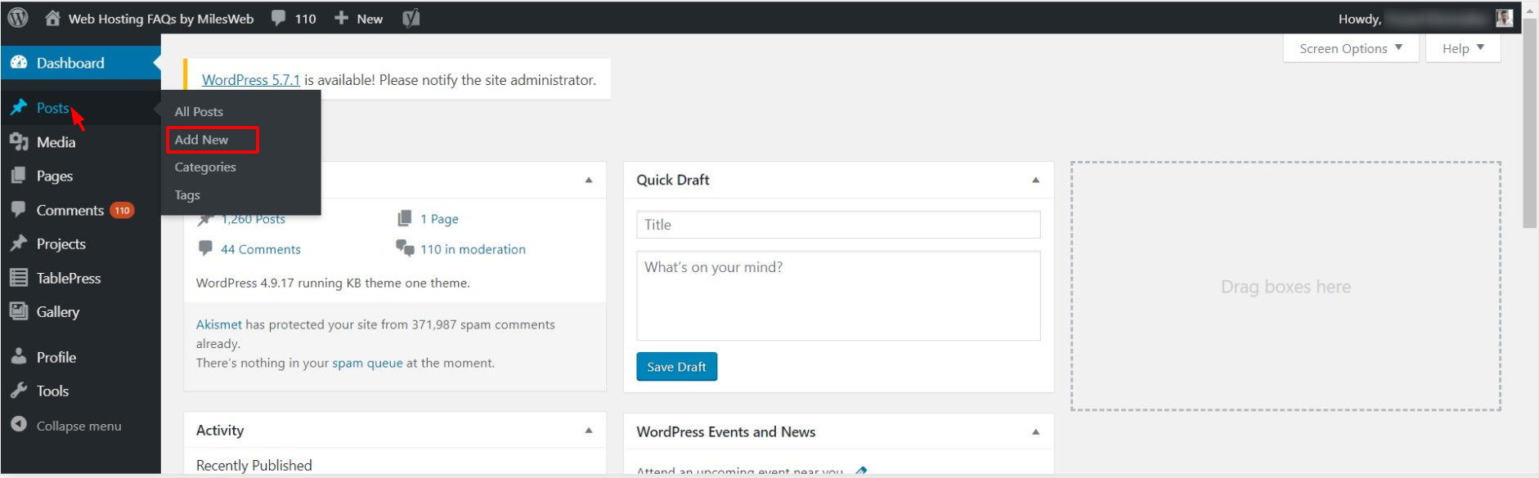Click user avatar beside Howdy
Image resolution: width=1539 pixels, height=478 pixels.
tap(1504, 18)
